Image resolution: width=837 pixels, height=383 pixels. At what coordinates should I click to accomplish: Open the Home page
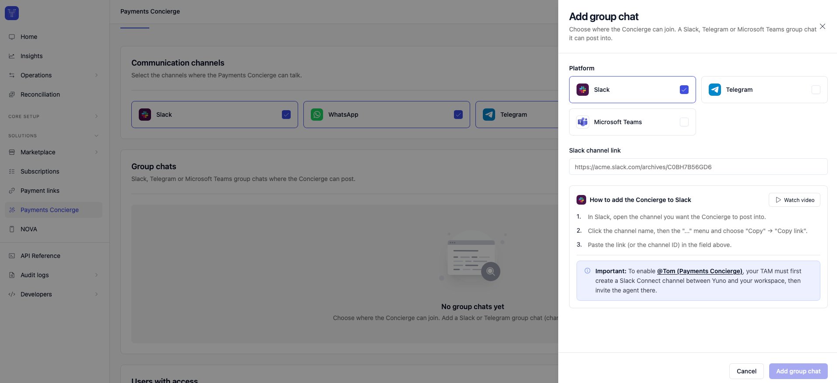click(x=53, y=37)
